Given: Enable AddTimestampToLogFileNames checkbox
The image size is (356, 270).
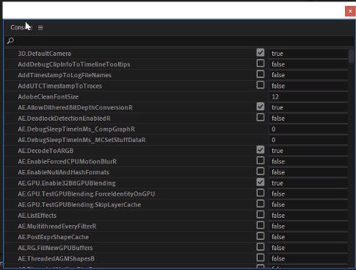Looking at the screenshot, I should pyautogui.click(x=261, y=74).
